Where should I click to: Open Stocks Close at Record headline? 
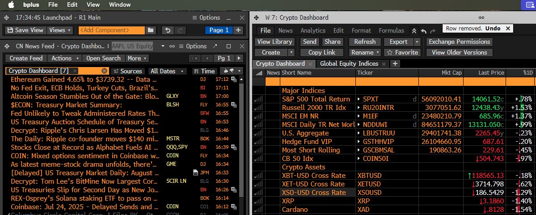point(85,148)
